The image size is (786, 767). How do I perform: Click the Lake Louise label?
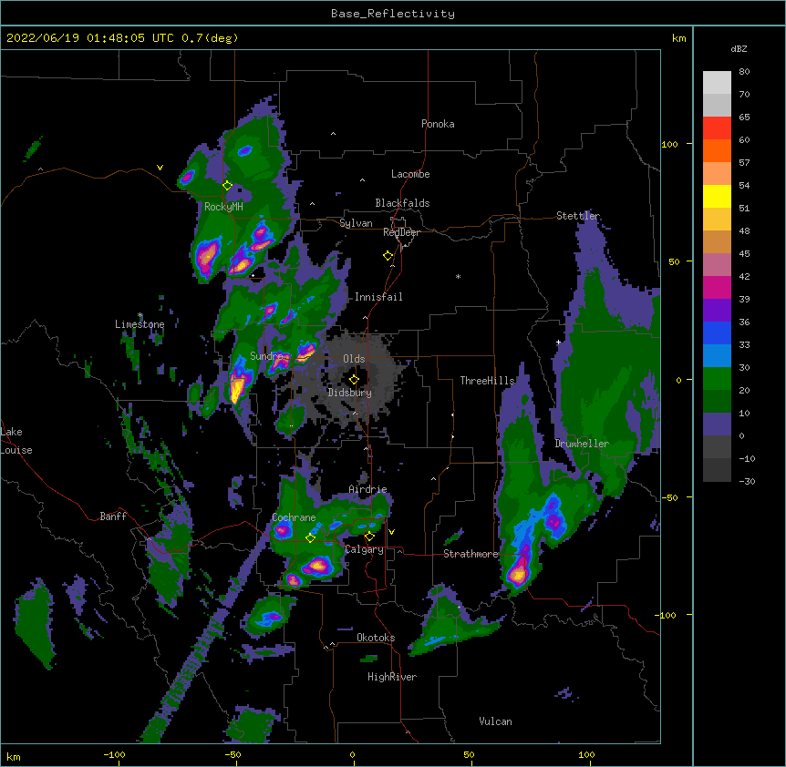point(16,441)
